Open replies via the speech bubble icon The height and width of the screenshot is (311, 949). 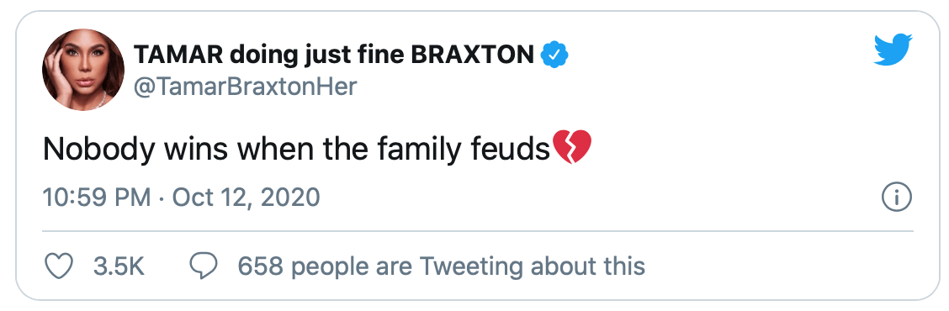204,266
